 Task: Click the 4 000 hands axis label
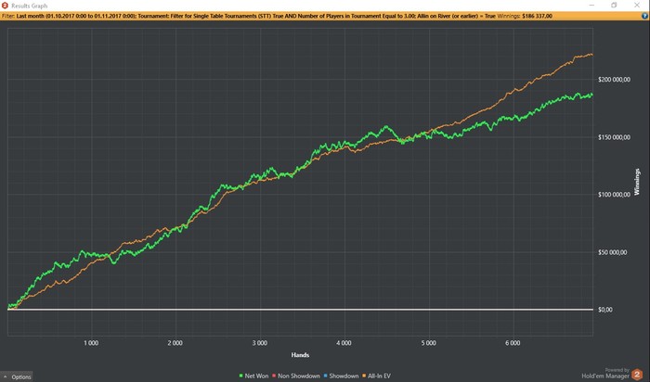[344, 343]
